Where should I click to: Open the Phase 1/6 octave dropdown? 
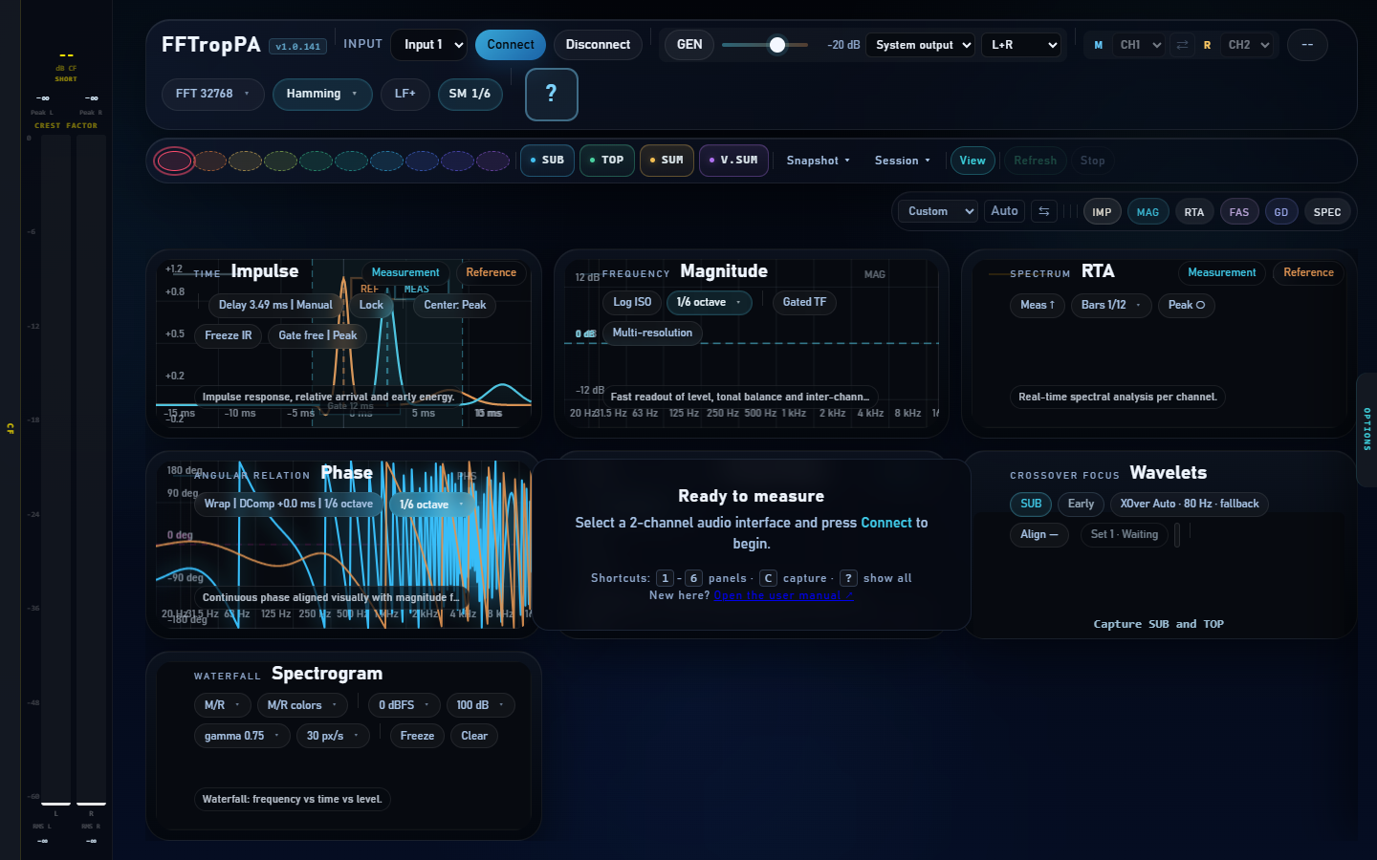point(431,504)
